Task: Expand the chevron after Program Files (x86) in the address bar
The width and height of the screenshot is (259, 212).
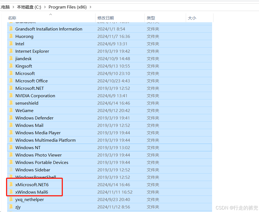Action: point(90,7)
